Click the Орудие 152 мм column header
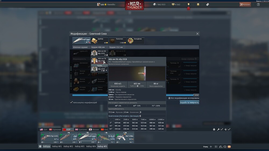Viewport: 269px width, 151px height. pos(116,47)
